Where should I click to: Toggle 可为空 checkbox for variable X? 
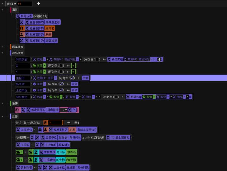(61, 66)
